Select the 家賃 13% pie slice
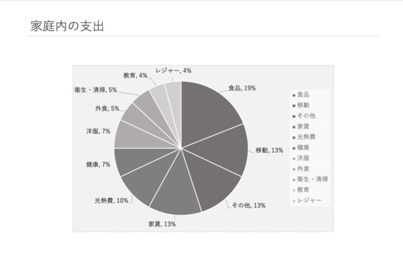The image size is (403, 279). click(x=175, y=190)
